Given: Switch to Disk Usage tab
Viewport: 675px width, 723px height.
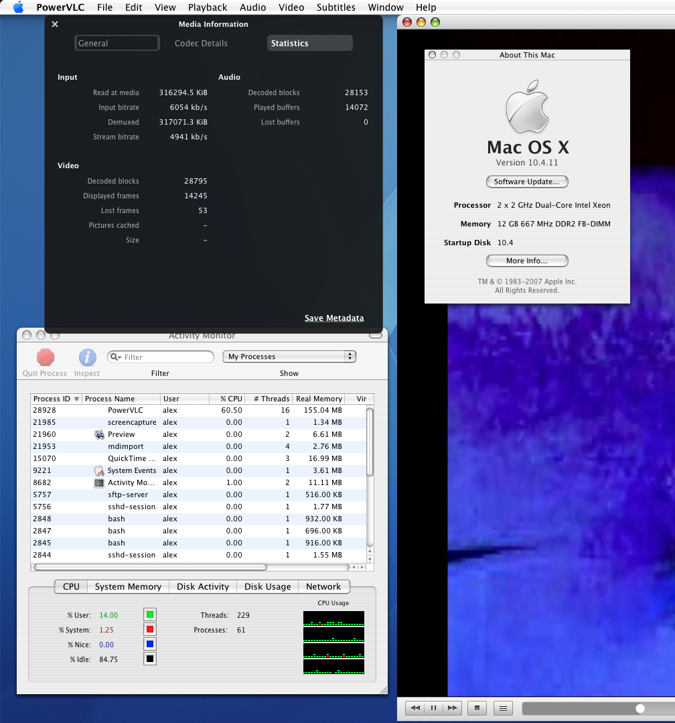Looking at the screenshot, I should point(268,586).
